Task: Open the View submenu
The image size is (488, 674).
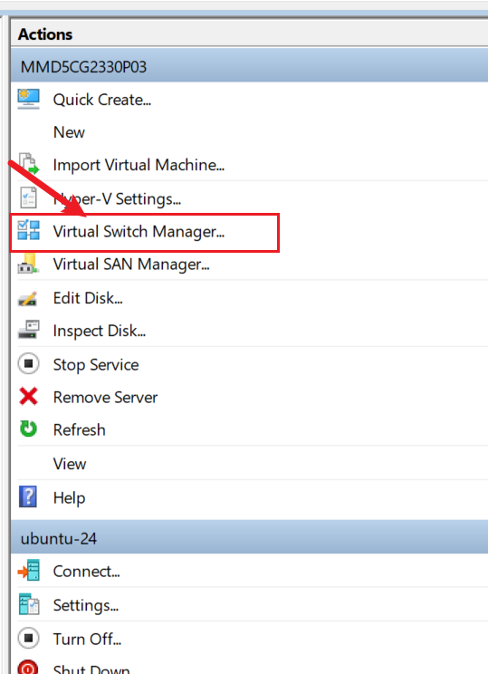Action: (x=70, y=464)
